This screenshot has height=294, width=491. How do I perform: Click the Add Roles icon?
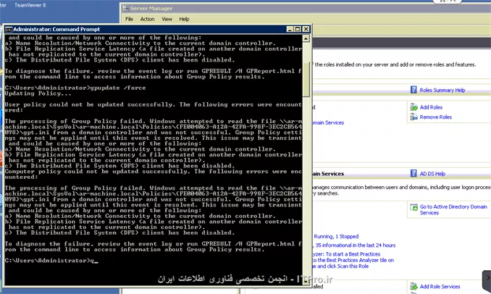(414, 107)
